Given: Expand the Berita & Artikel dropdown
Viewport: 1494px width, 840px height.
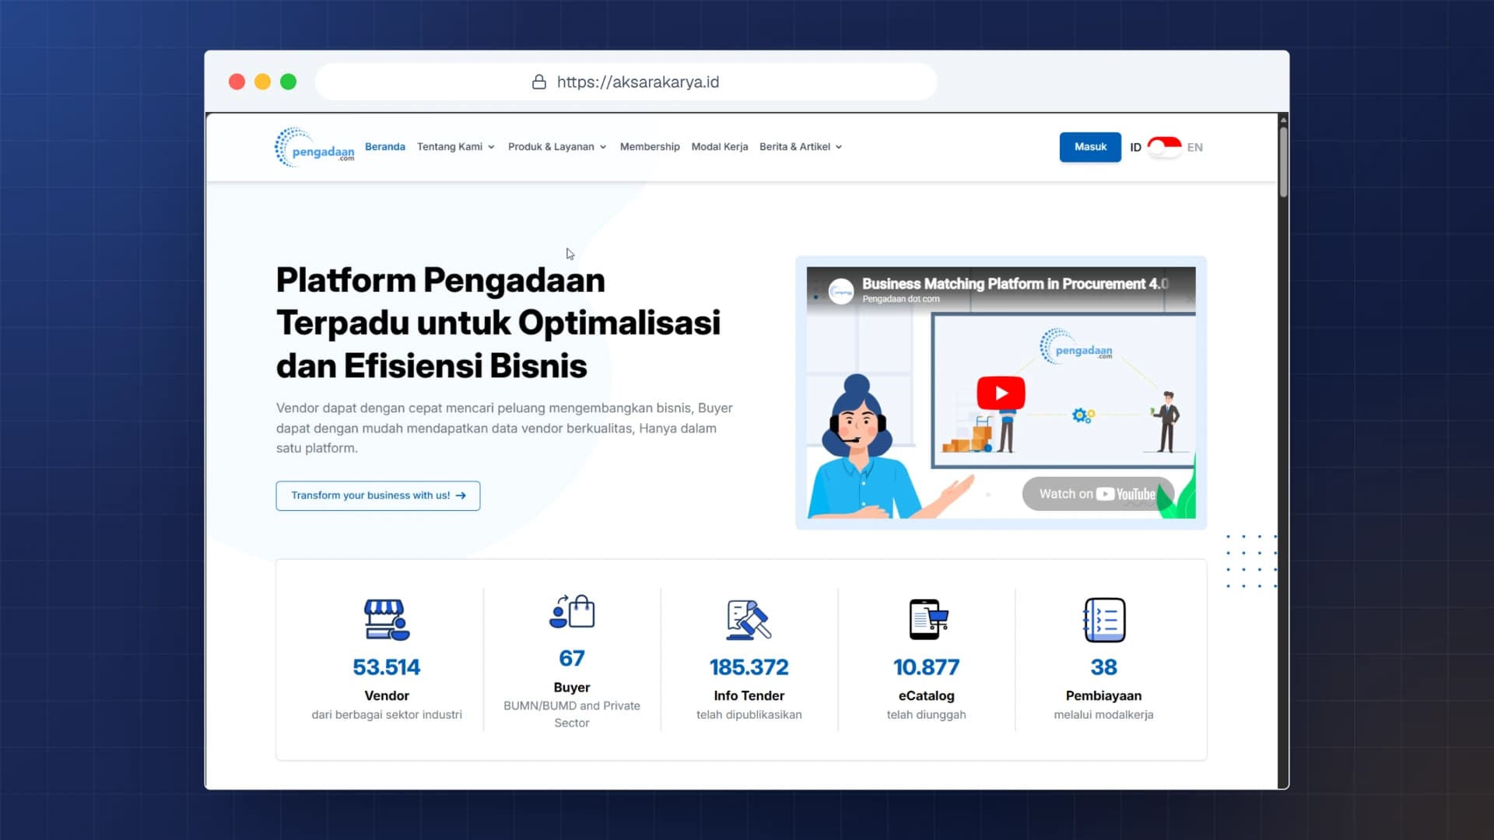Looking at the screenshot, I should pos(801,147).
